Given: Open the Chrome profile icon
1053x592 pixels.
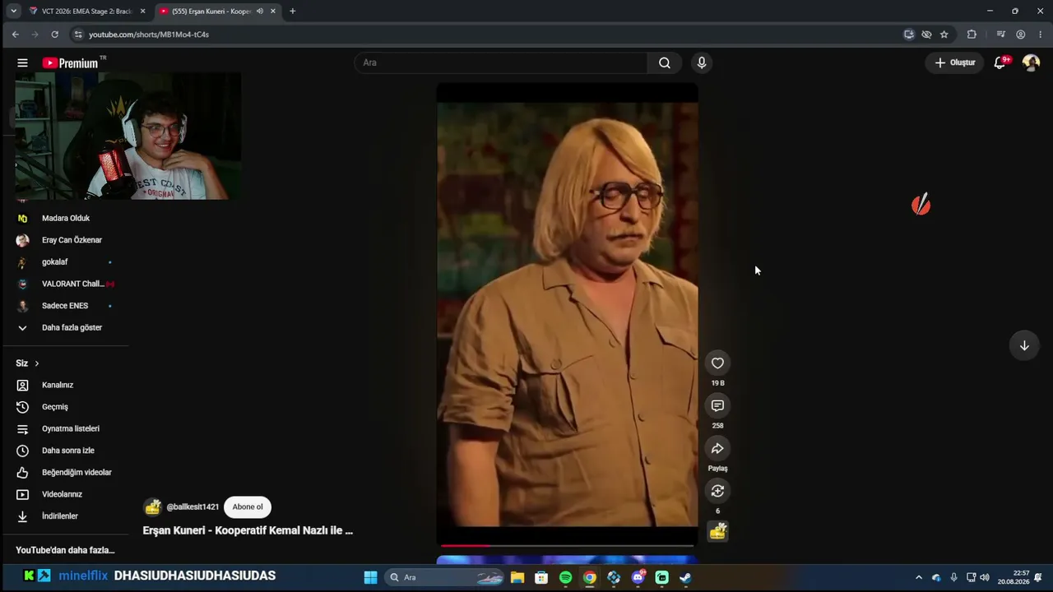Looking at the screenshot, I should pyautogui.click(x=1020, y=35).
